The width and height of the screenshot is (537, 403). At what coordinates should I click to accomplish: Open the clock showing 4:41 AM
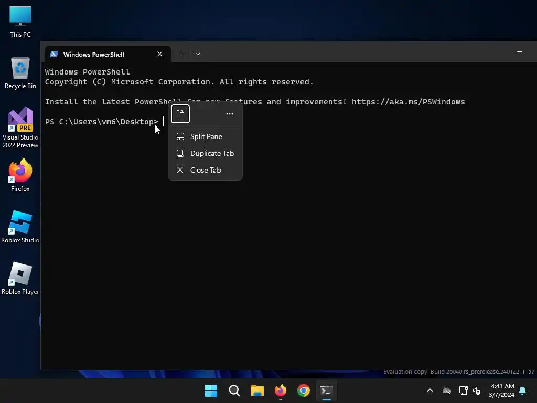tap(502, 390)
